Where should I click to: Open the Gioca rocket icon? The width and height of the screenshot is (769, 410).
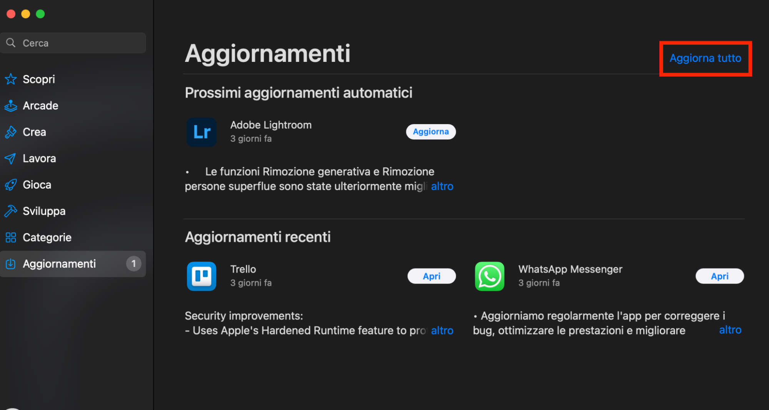11,184
